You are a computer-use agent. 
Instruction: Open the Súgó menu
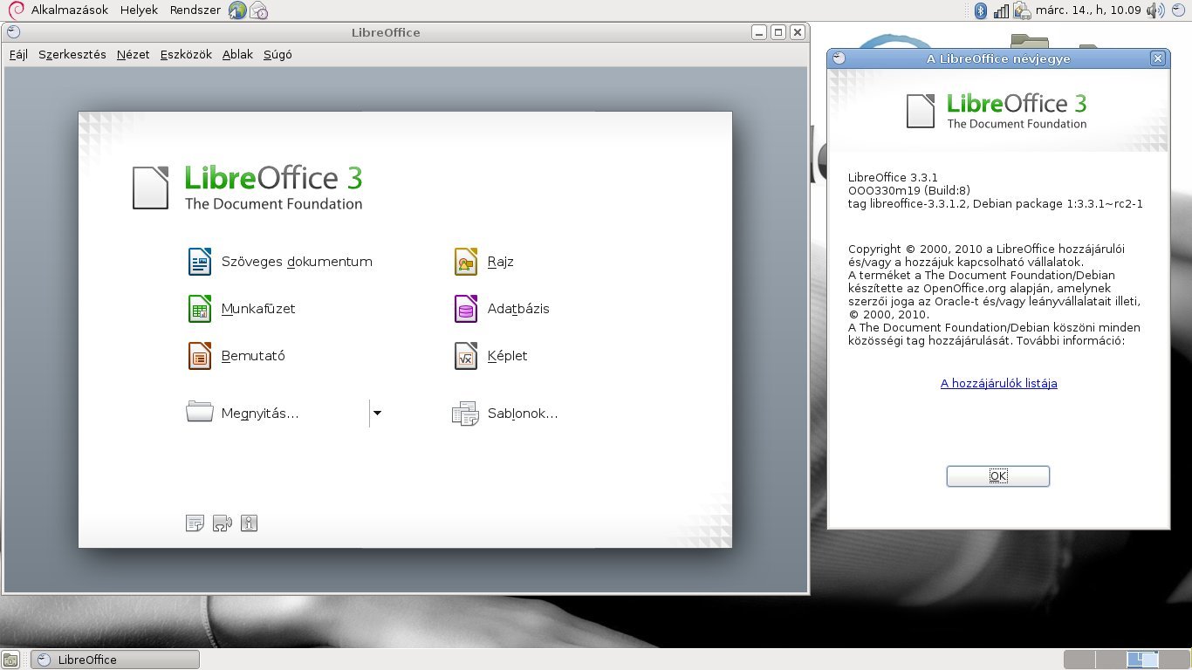[277, 54]
